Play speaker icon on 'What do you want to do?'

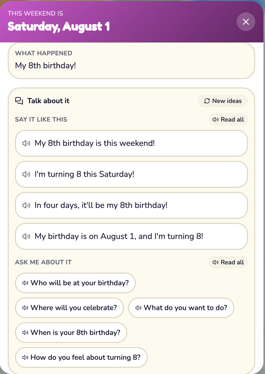click(138, 308)
